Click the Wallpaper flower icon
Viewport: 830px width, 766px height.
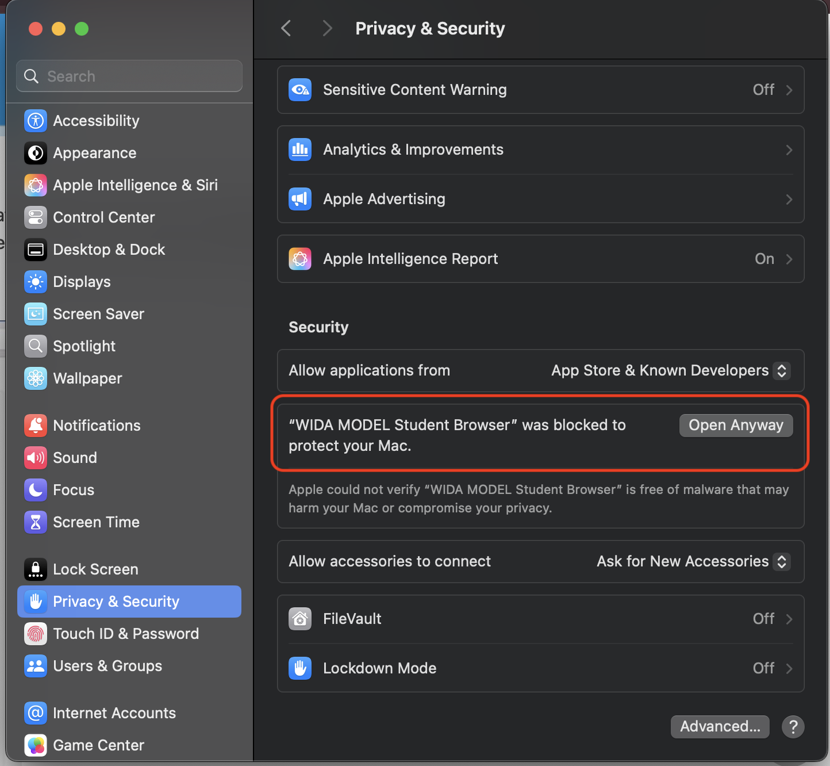pyautogui.click(x=36, y=378)
